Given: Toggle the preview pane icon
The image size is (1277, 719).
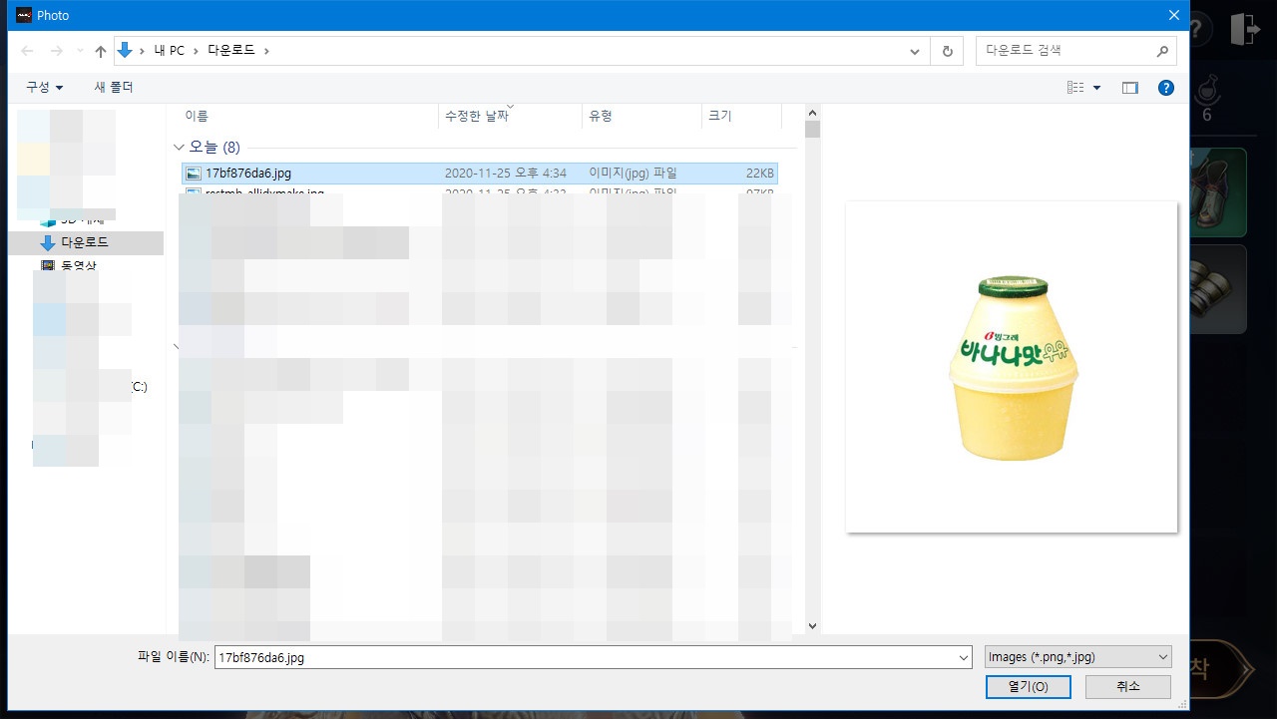Looking at the screenshot, I should tap(1130, 88).
